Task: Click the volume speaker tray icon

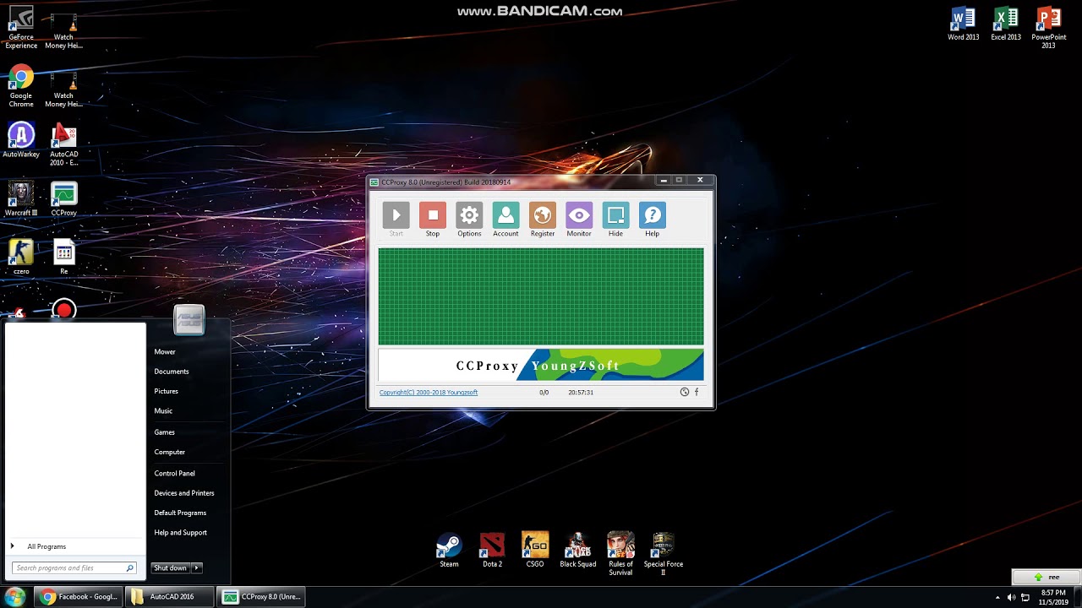Action: [x=1012, y=598]
